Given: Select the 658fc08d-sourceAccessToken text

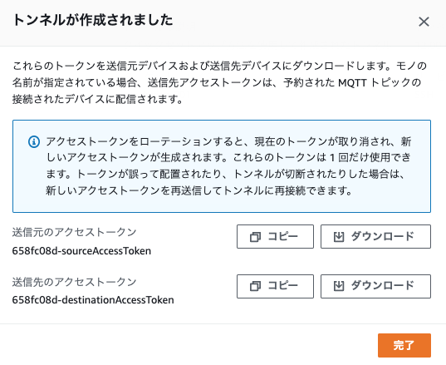Looking at the screenshot, I should pyautogui.click(x=81, y=251).
